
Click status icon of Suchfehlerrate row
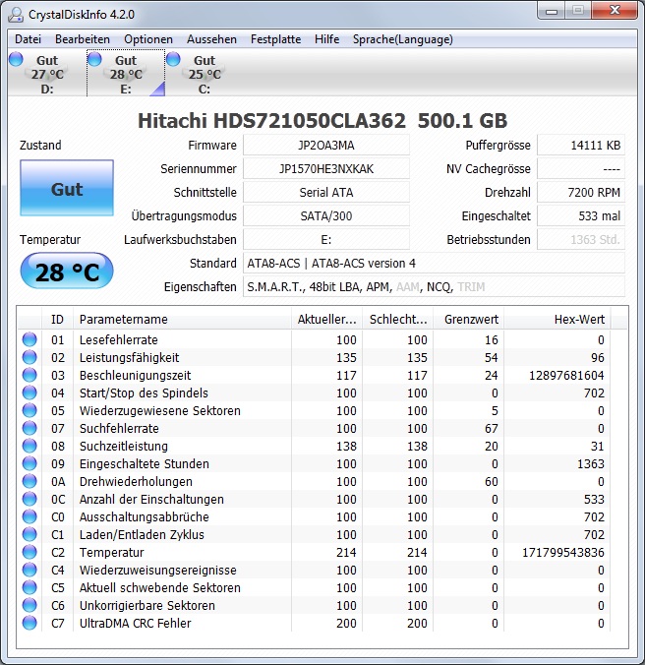(x=29, y=428)
